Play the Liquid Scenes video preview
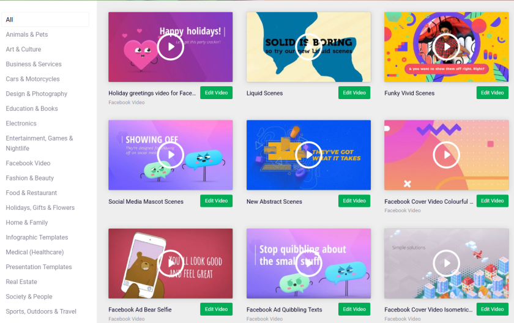 coord(308,47)
